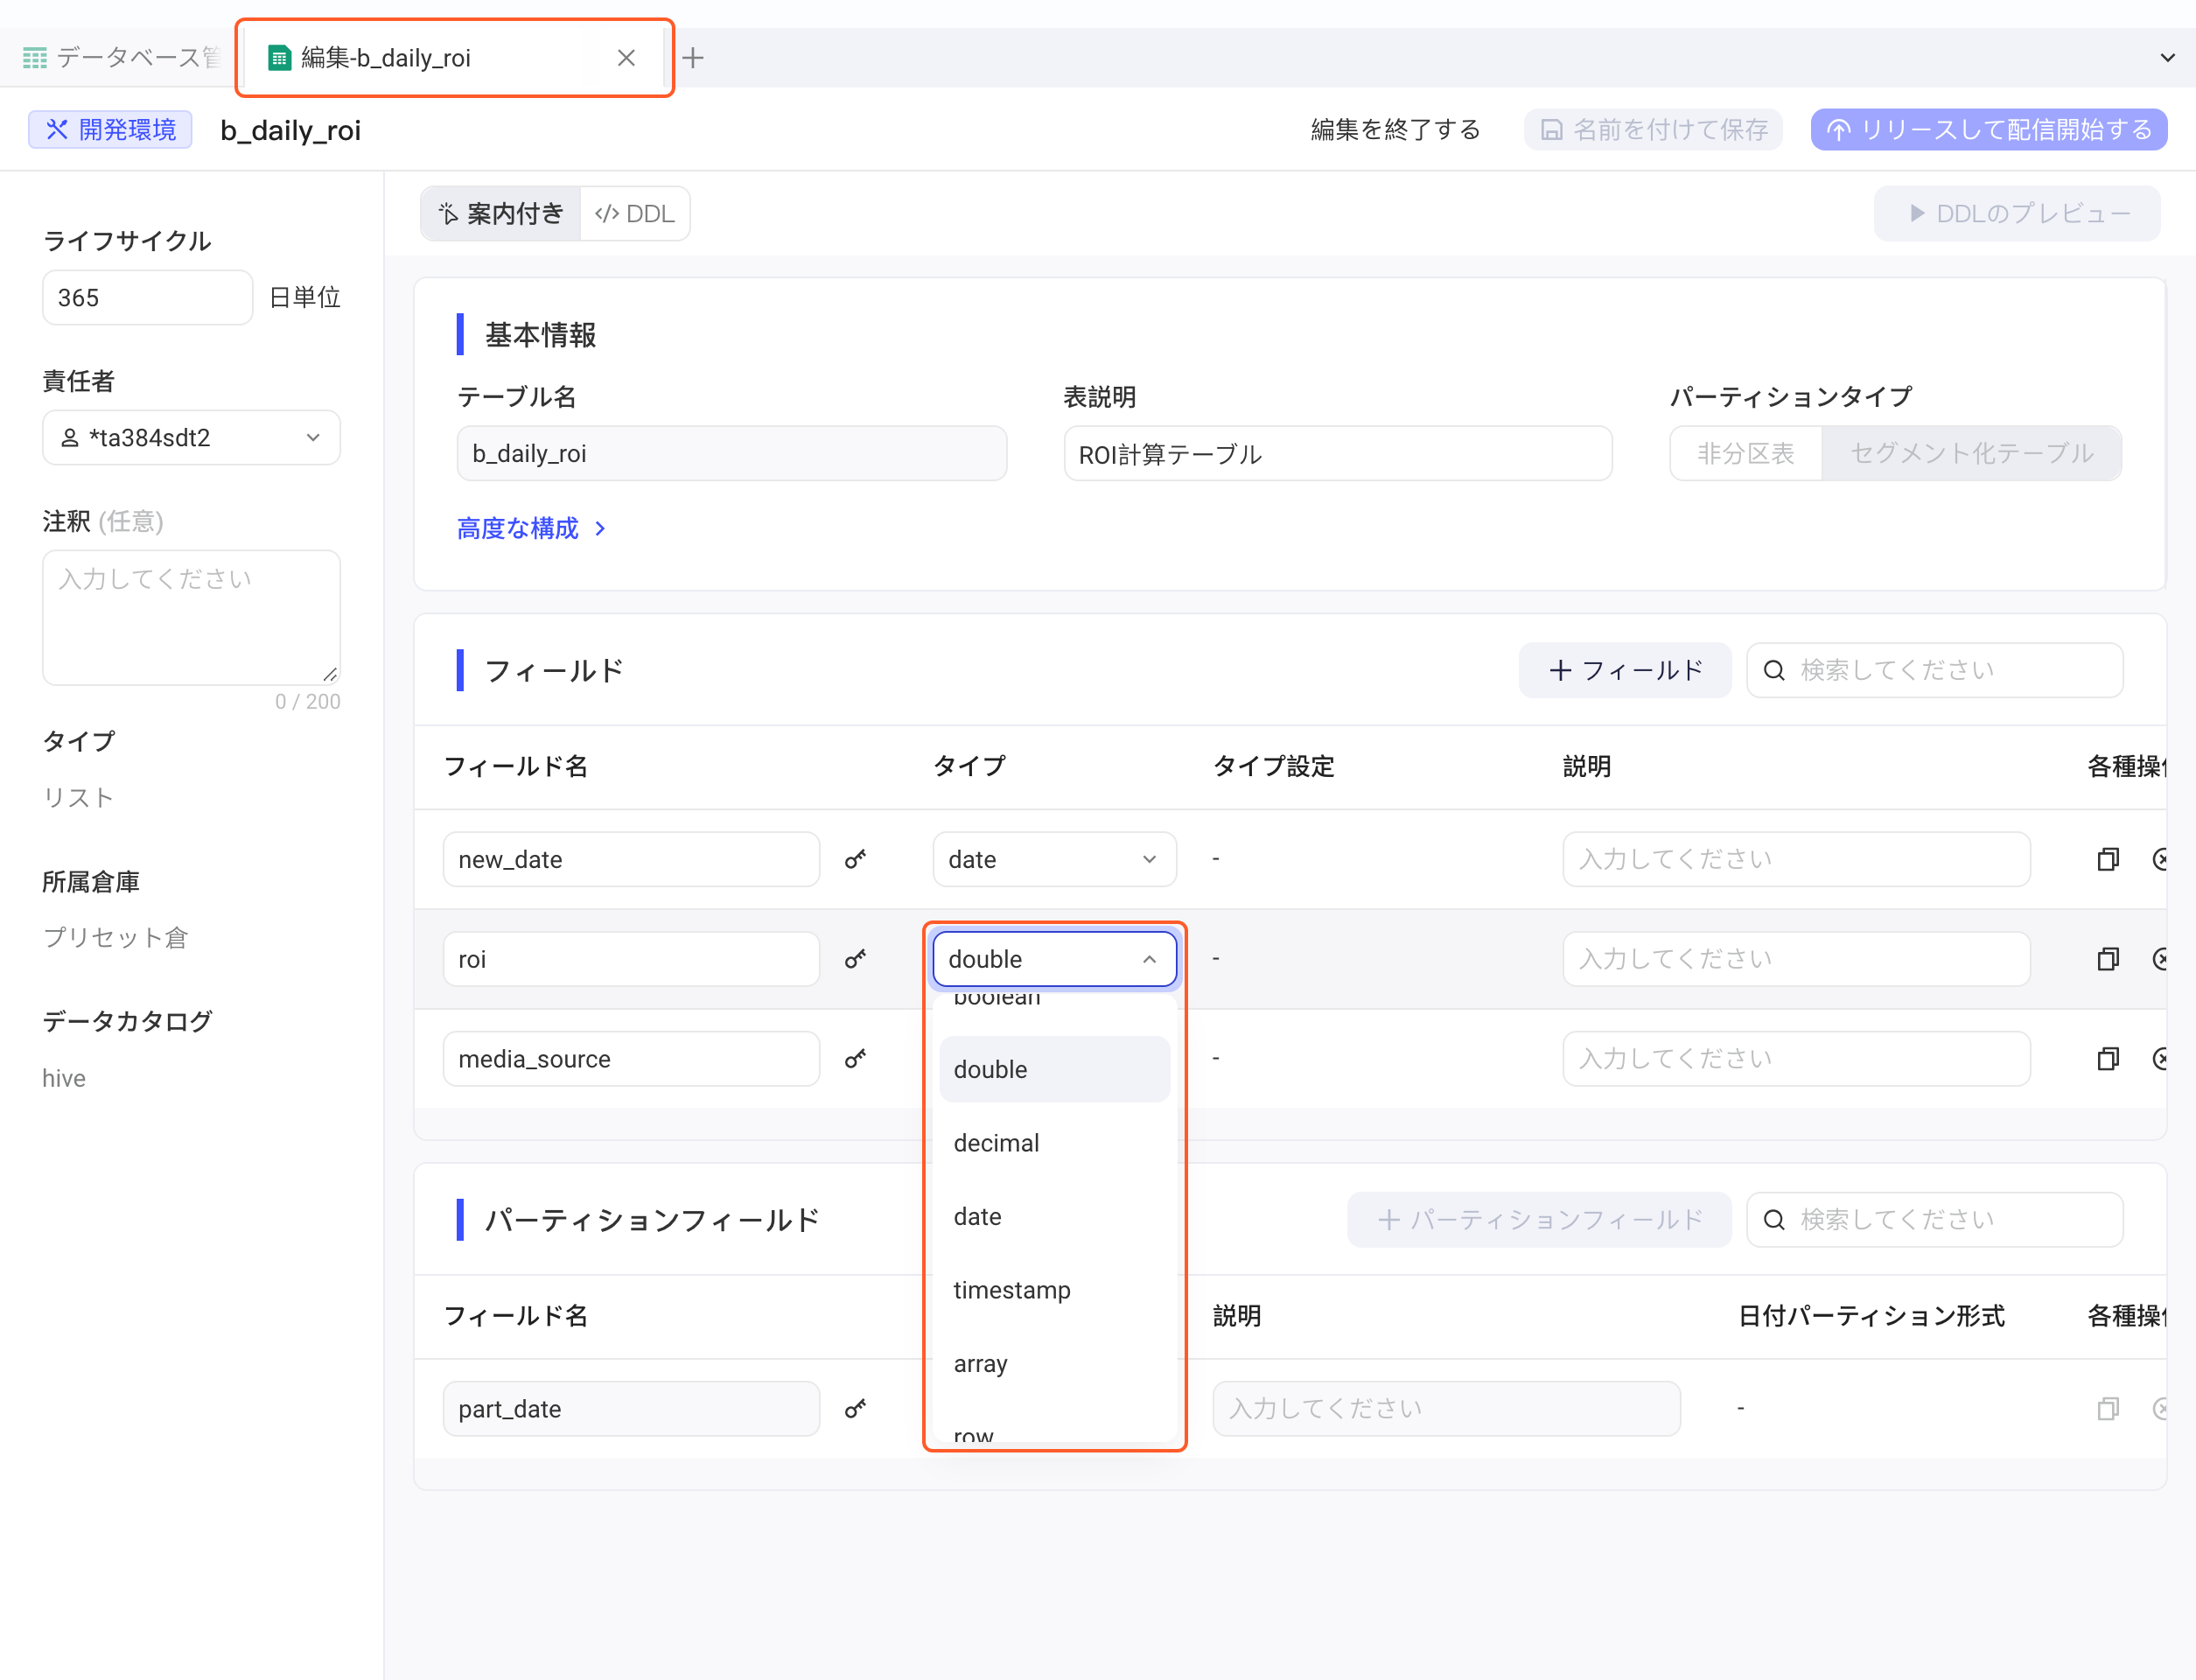Click リリースして配信開始する button
The width and height of the screenshot is (2196, 1680).
point(1988,130)
